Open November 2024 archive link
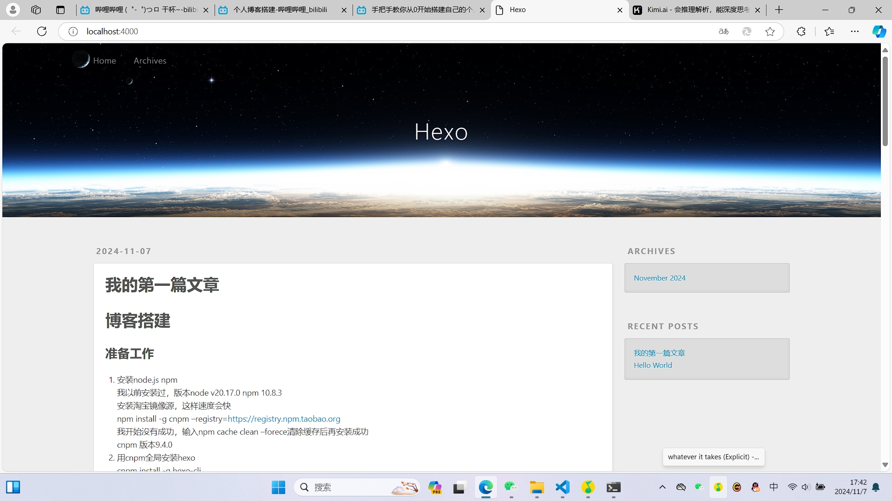The image size is (892, 501). [660, 278]
